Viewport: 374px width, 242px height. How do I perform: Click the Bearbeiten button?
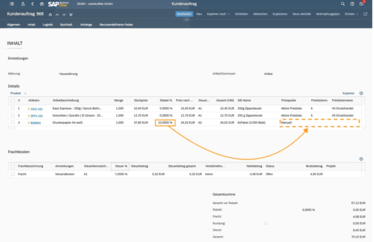[x=184, y=14]
